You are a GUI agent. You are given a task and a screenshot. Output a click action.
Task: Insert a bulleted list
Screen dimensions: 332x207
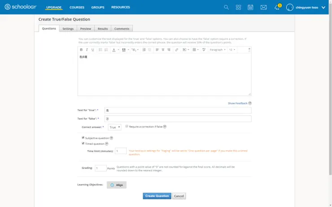100,50
